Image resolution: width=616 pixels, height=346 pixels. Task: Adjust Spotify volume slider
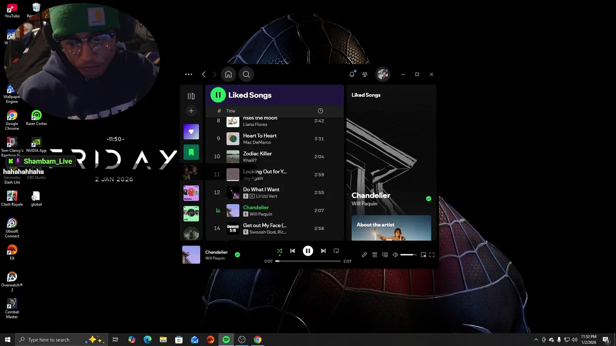(x=409, y=255)
